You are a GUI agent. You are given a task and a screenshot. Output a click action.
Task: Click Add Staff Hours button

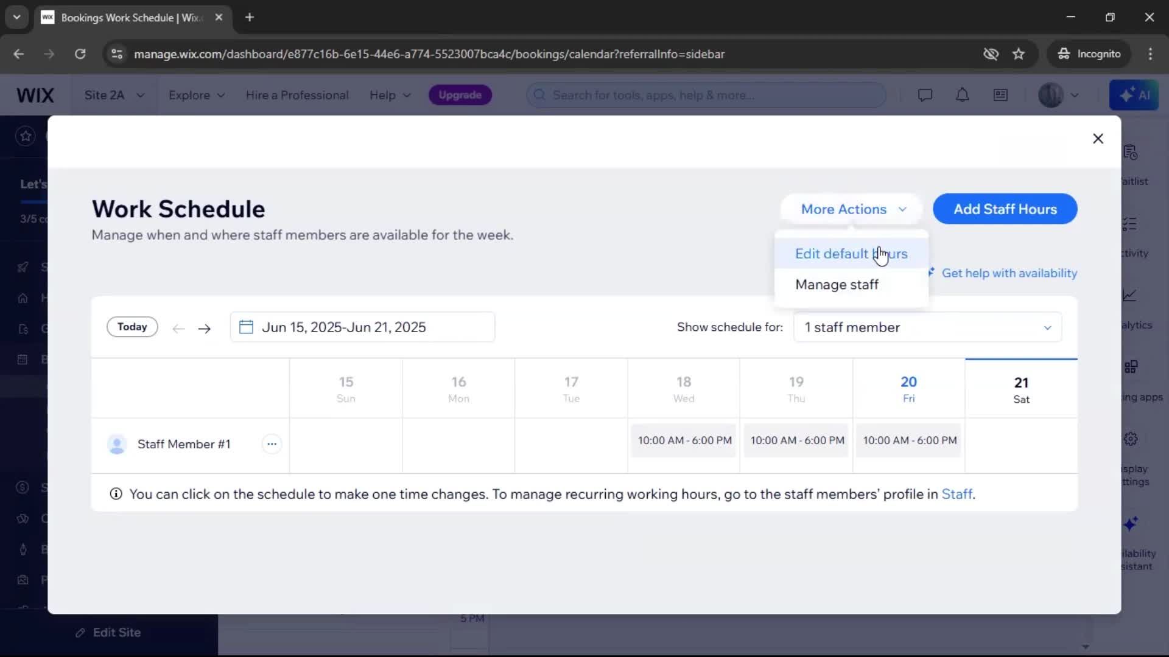point(1005,209)
